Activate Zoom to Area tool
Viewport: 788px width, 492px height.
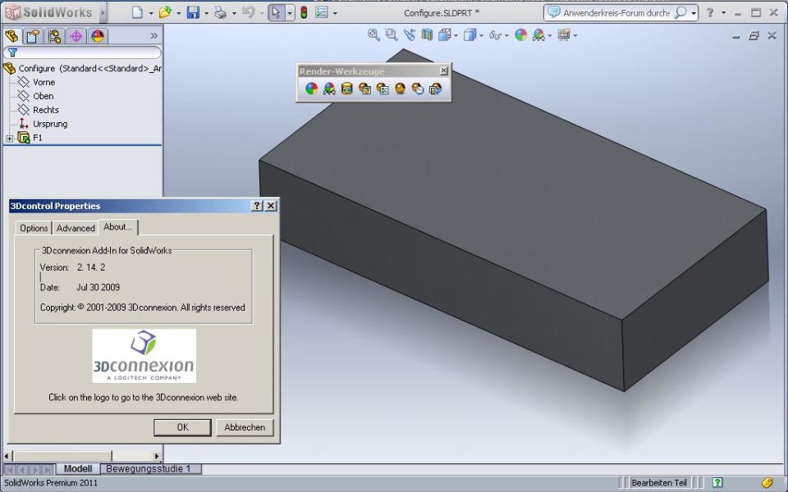click(391, 34)
